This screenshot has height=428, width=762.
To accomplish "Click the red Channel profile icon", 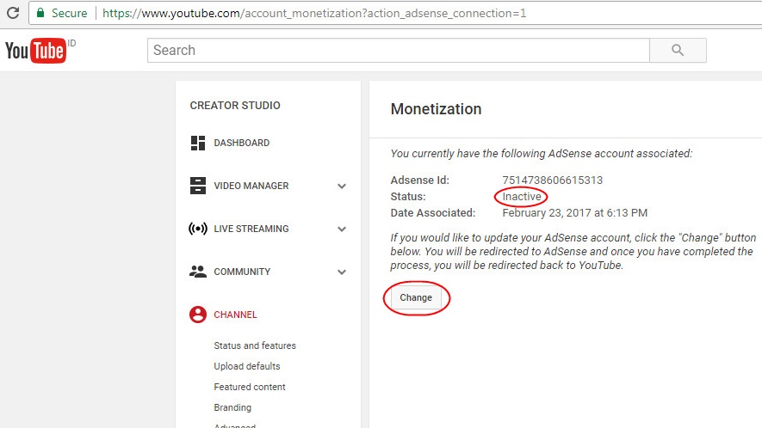I will (198, 315).
